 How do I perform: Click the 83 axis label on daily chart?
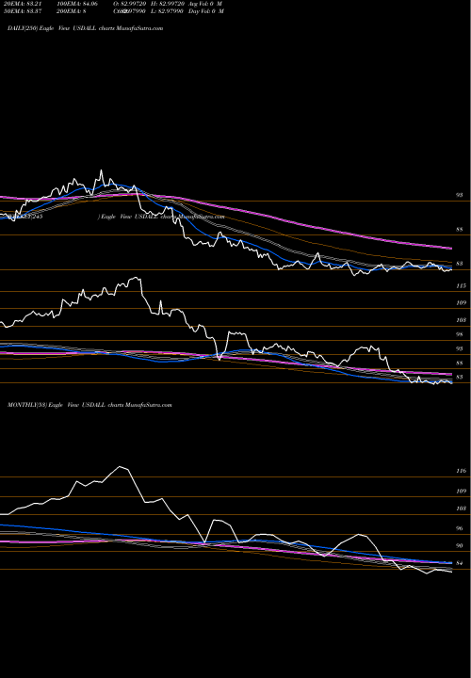pos(459,264)
